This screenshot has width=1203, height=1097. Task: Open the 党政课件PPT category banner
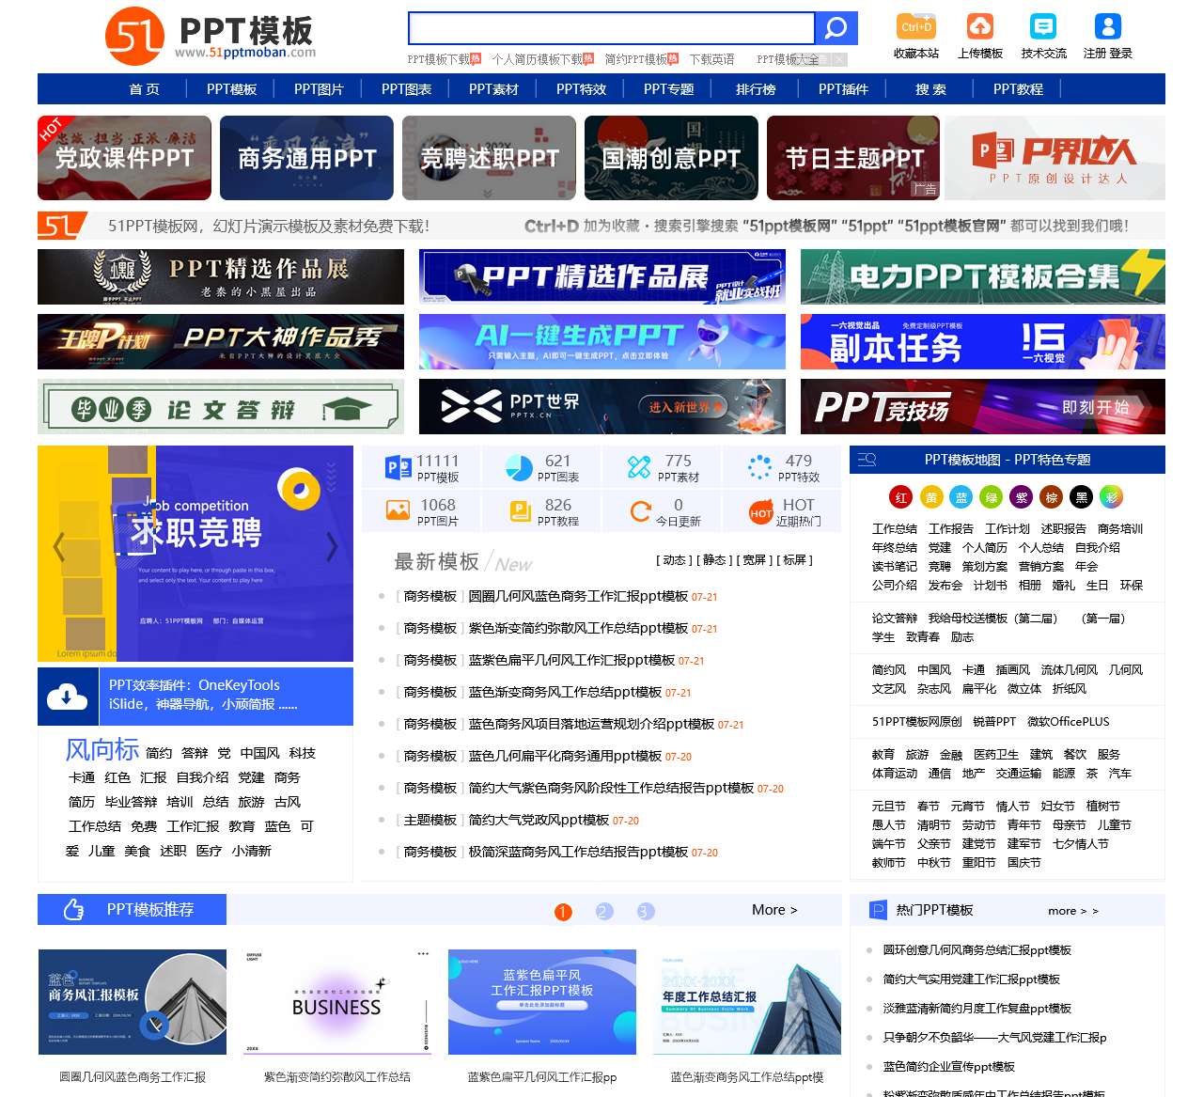[x=124, y=158]
